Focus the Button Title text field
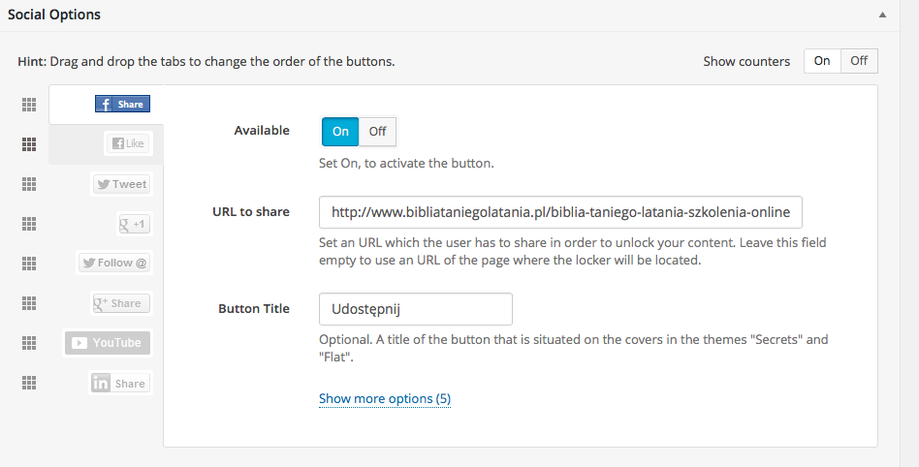The height and width of the screenshot is (467, 919). tap(415, 309)
